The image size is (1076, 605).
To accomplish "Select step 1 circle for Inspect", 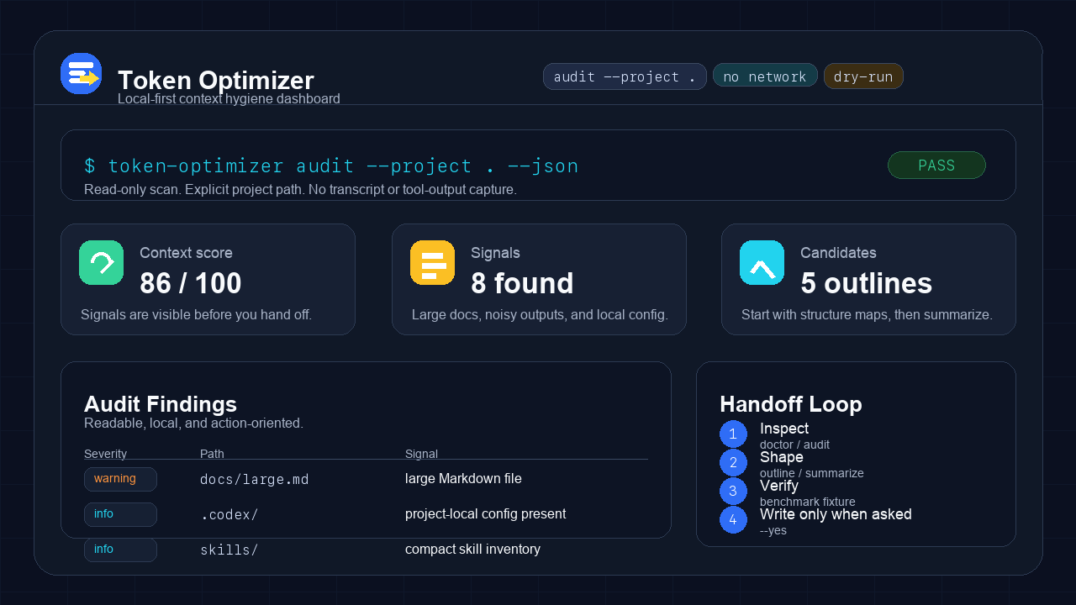I will [733, 434].
